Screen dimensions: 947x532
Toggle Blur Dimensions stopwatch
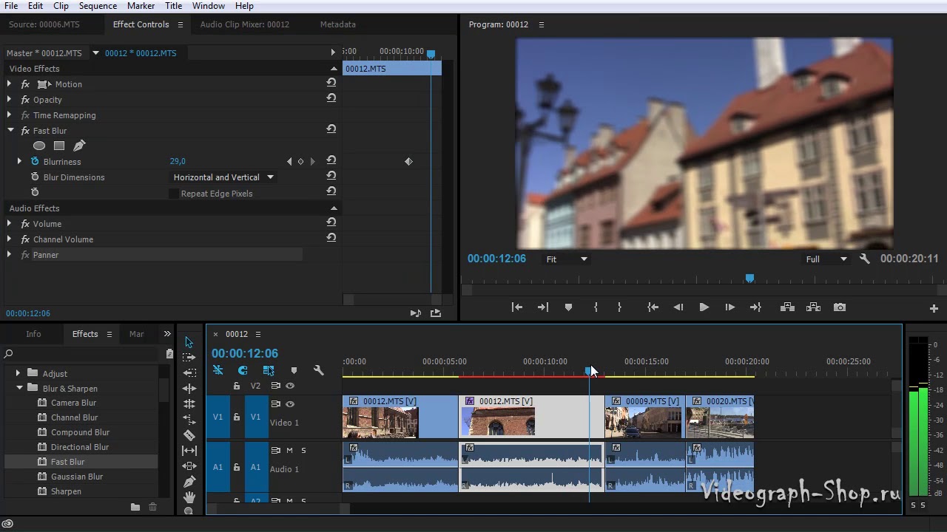click(35, 177)
